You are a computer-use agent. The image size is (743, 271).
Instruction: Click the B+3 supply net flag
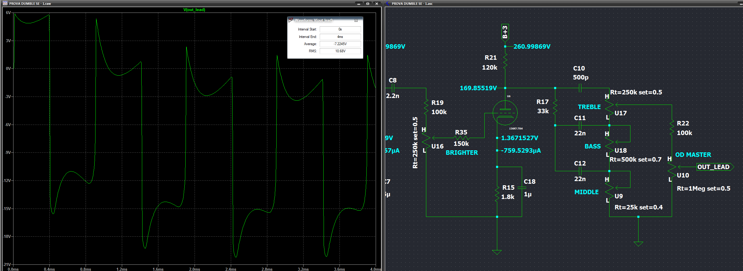pyautogui.click(x=505, y=32)
